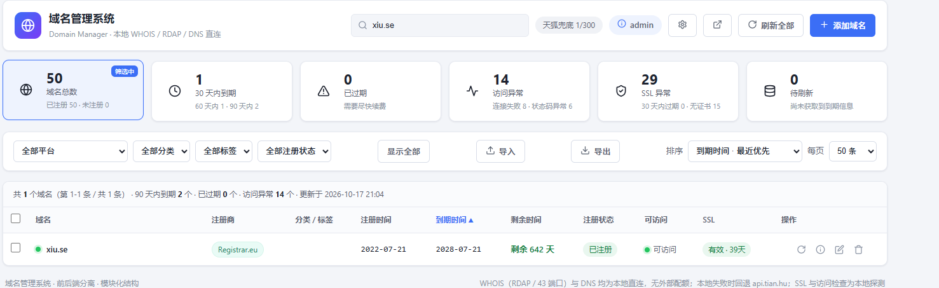Click the 导出 button
Screen dimensions: 939x288
click(x=595, y=151)
